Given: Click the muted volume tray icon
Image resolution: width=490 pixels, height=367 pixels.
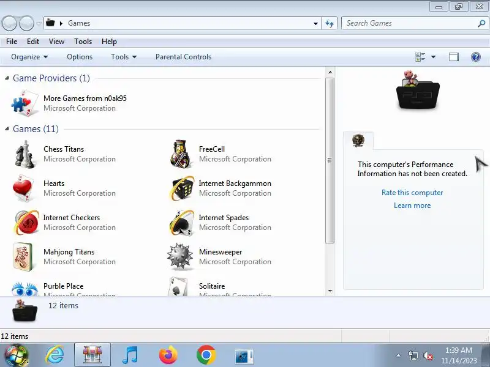Looking at the screenshot, I should [428, 355].
